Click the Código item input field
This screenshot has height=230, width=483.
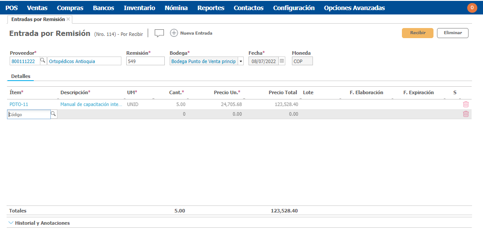click(x=29, y=114)
